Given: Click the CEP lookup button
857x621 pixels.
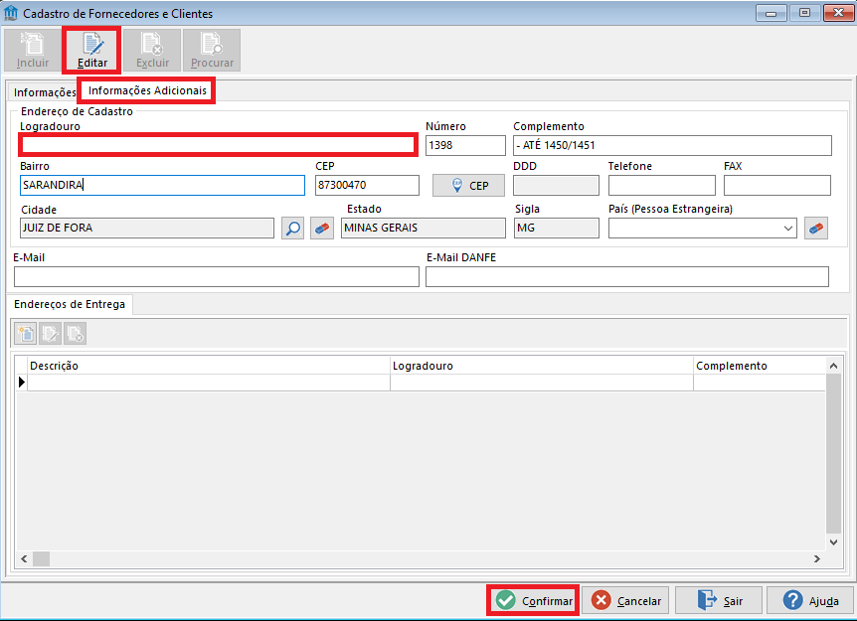Looking at the screenshot, I should pos(468,186).
